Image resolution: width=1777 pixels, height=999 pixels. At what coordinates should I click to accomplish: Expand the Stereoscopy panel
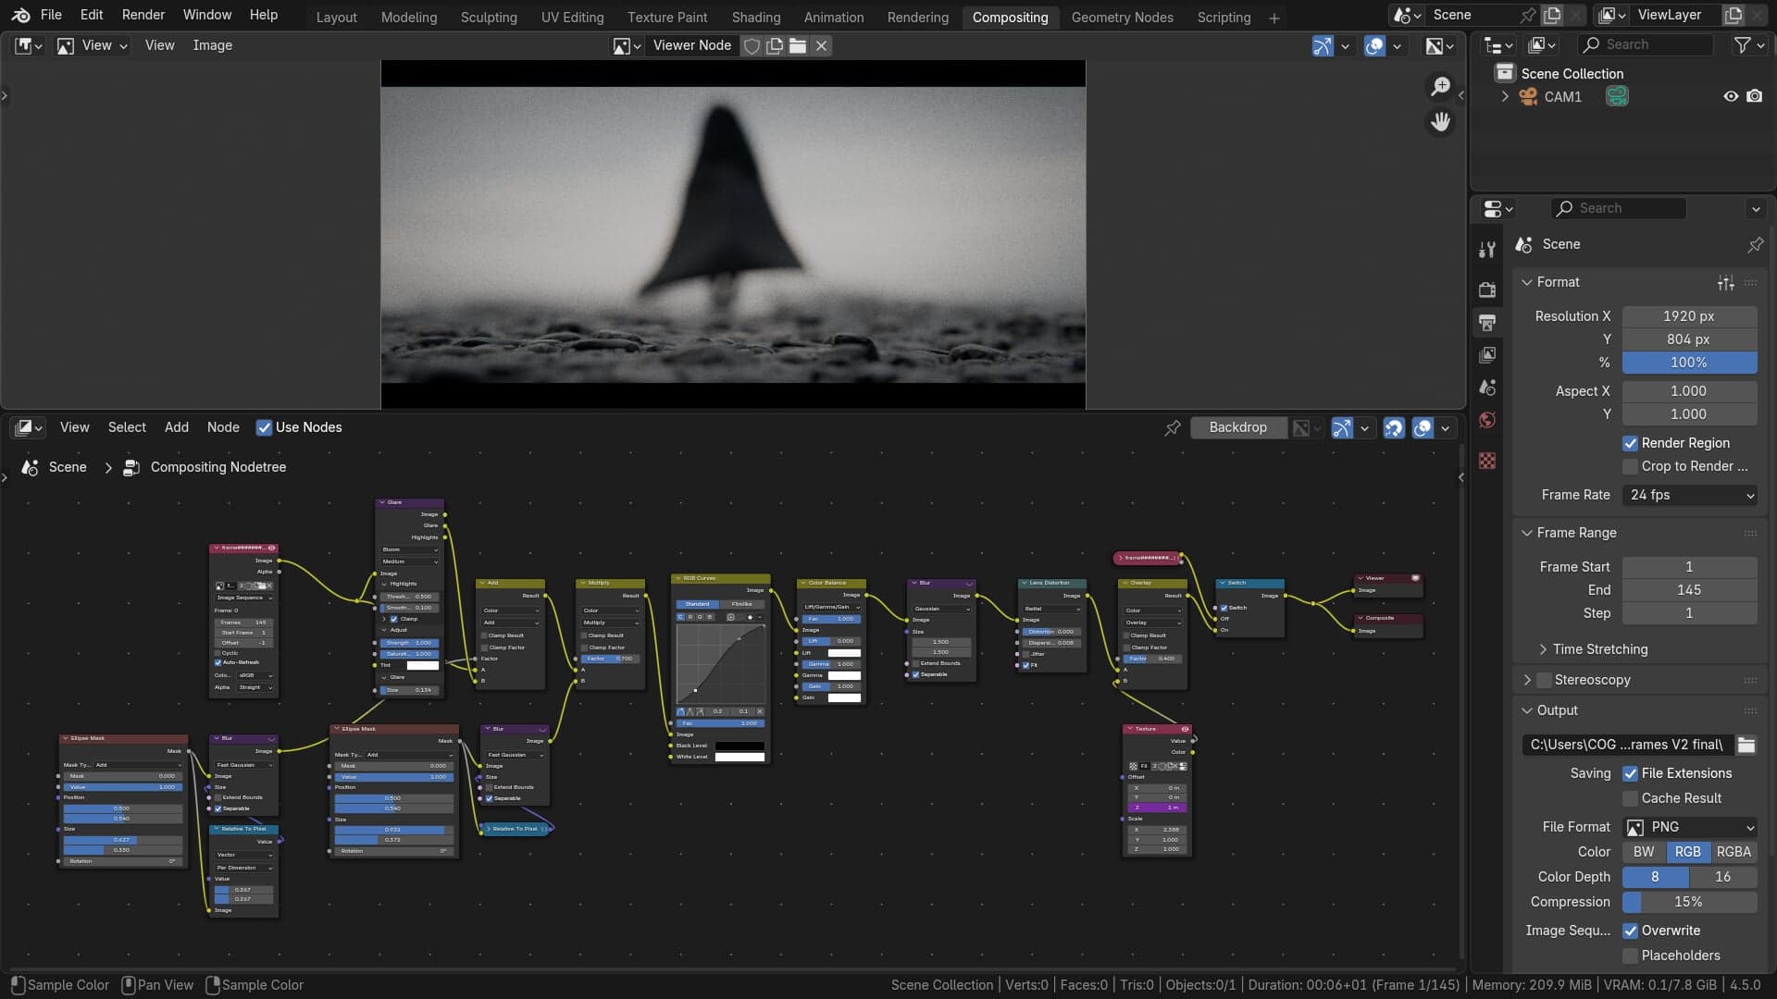(1527, 680)
